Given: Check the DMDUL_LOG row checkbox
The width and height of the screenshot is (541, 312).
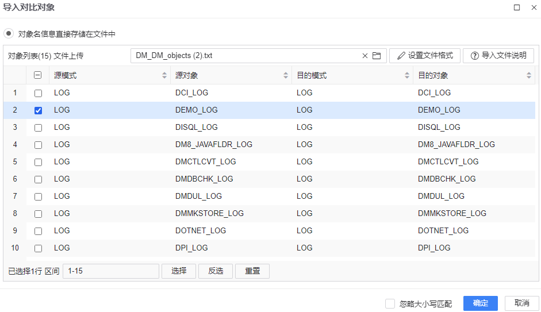Looking at the screenshot, I should [39, 197].
